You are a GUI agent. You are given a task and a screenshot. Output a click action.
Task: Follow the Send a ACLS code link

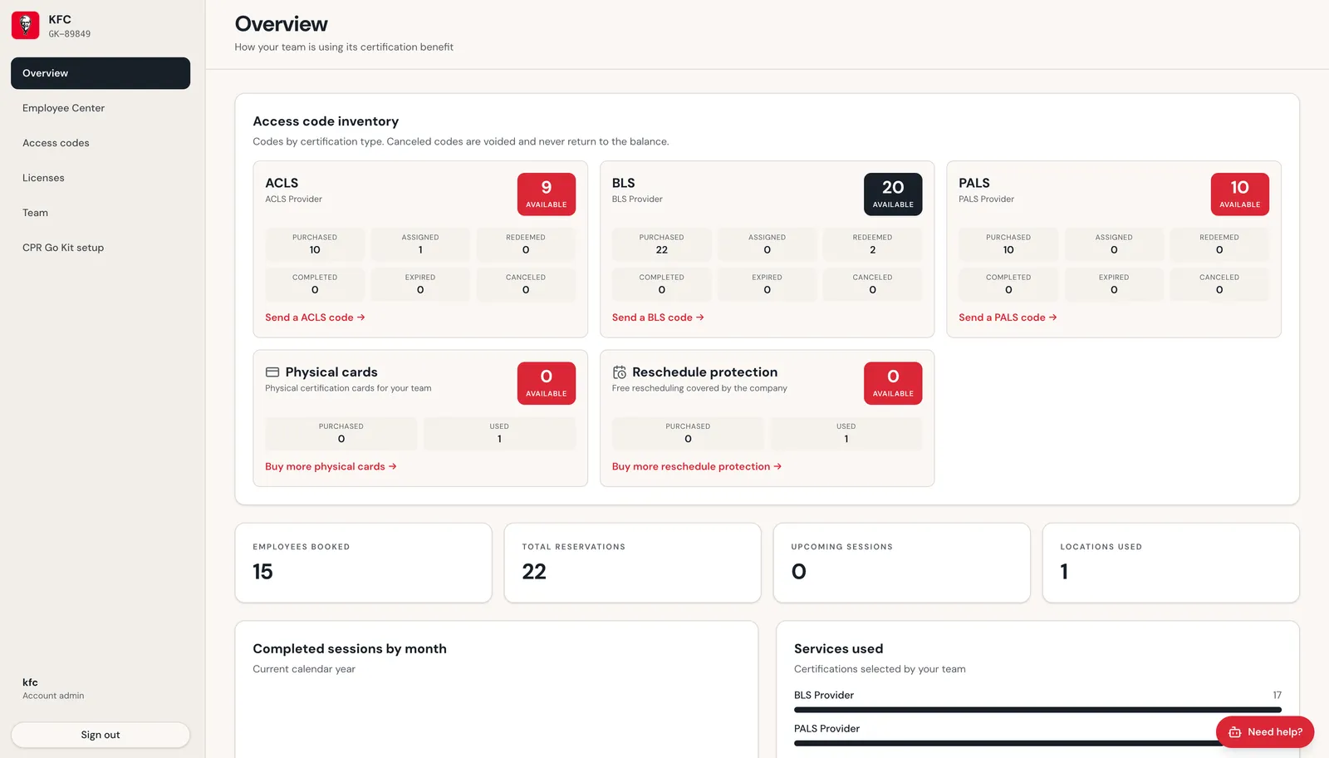click(315, 317)
